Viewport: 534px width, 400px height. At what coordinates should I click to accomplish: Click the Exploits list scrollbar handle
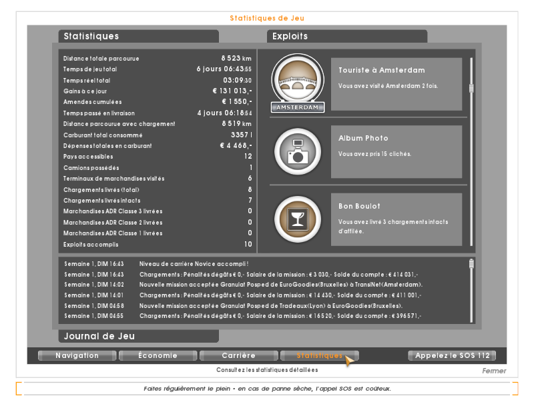coord(471,89)
